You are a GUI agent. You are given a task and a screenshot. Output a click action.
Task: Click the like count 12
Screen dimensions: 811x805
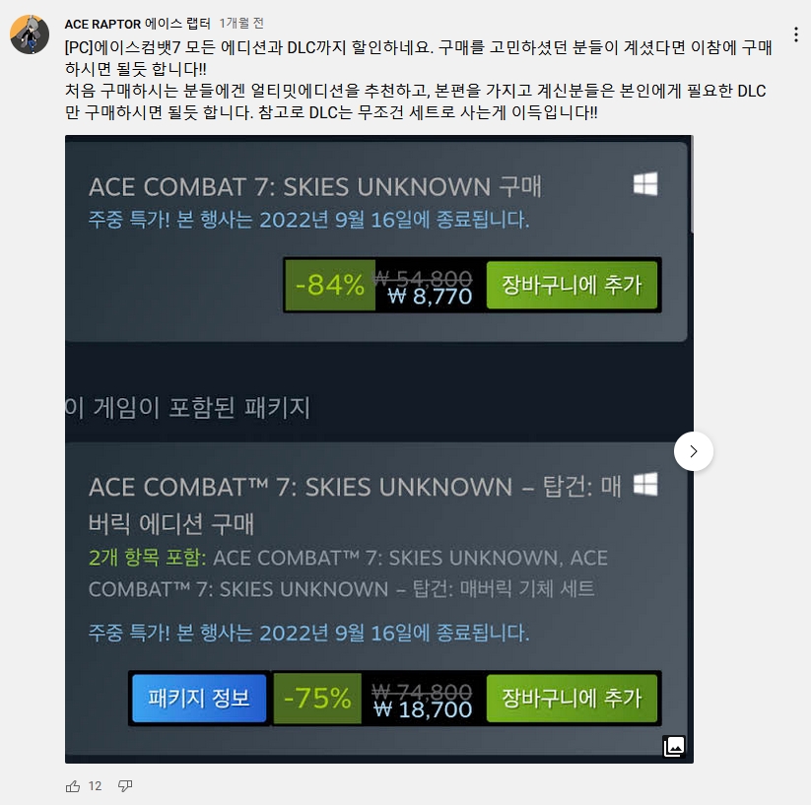[x=96, y=786]
